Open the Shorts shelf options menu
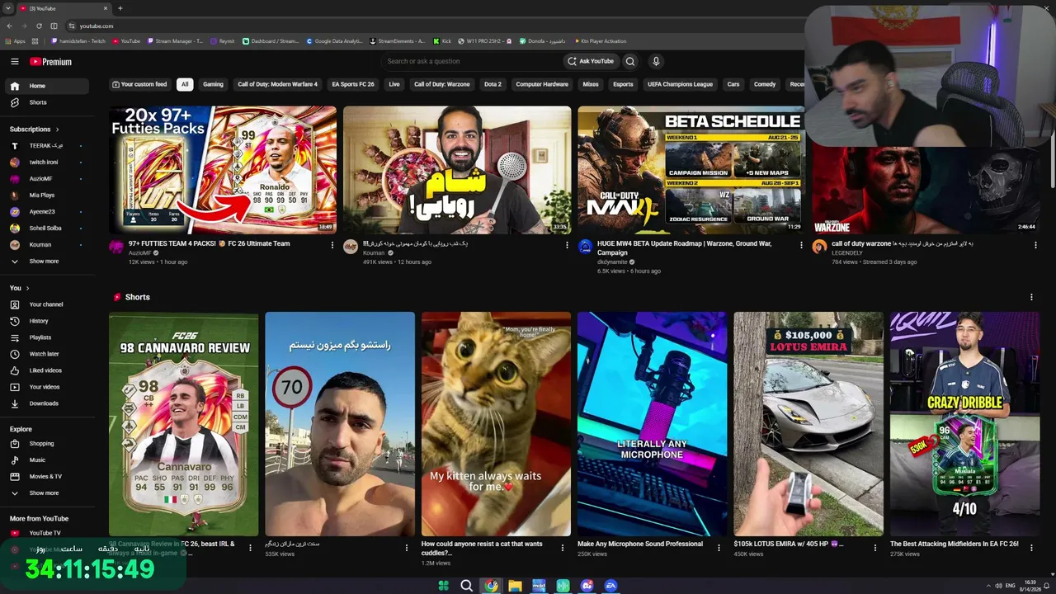 click(1031, 297)
